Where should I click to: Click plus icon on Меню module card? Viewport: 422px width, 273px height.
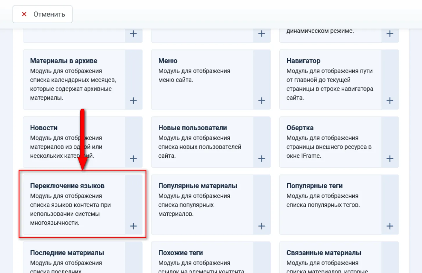(262, 101)
